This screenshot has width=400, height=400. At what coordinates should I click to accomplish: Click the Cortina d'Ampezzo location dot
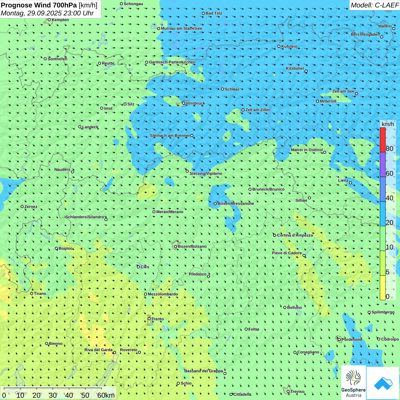(x=275, y=235)
